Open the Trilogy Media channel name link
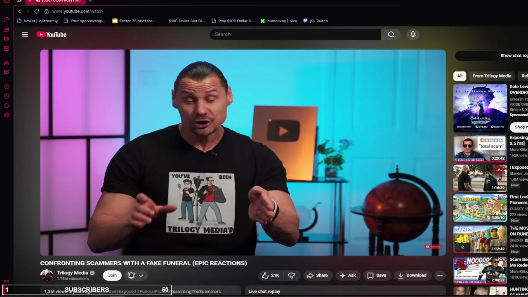The width and height of the screenshot is (528, 297). click(x=73, y=273)
